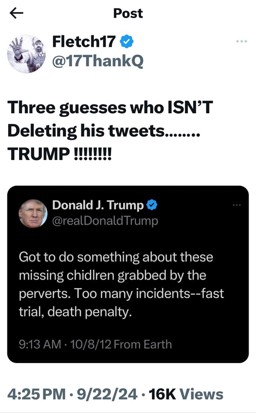Click the quoted tweet's 9:13 AM timestamp
Viewport: 256px width, 413px height.
coord(40,344)
